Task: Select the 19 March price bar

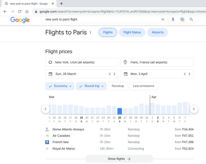Action: 81,110
